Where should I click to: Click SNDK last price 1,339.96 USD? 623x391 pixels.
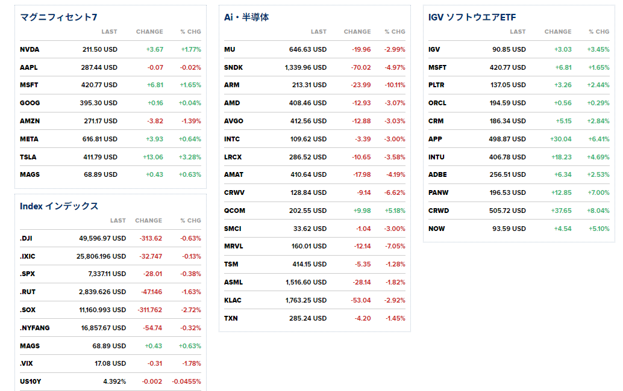[305, 67]
